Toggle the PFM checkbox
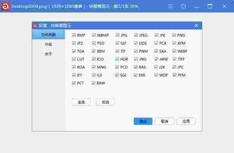 click(x=174, y=75)
